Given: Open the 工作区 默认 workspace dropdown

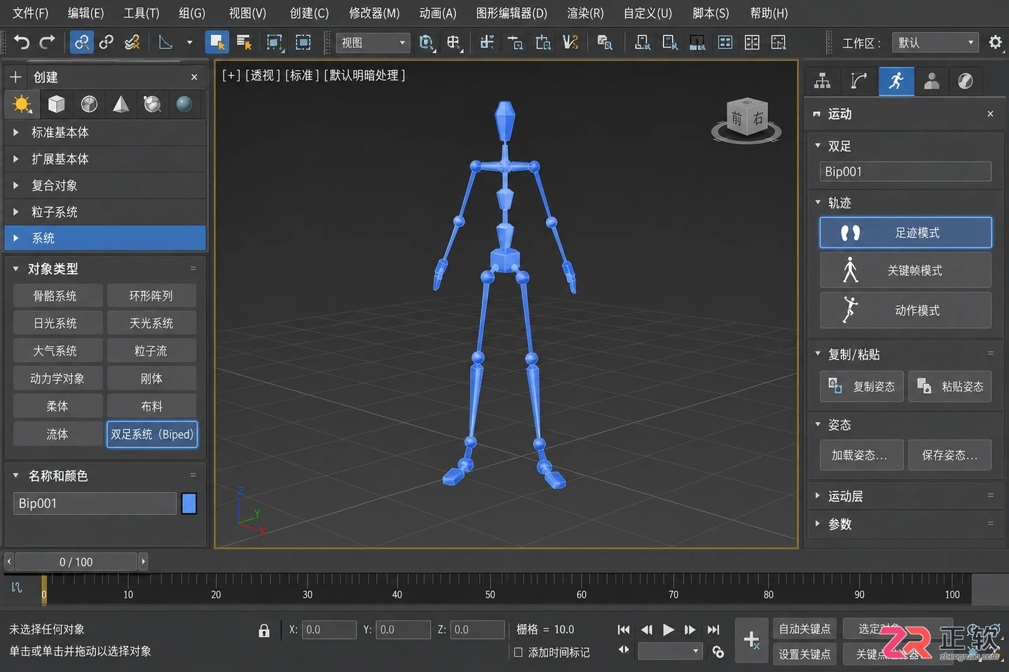Looking at the screenshot, I should (x=935, y=43).
